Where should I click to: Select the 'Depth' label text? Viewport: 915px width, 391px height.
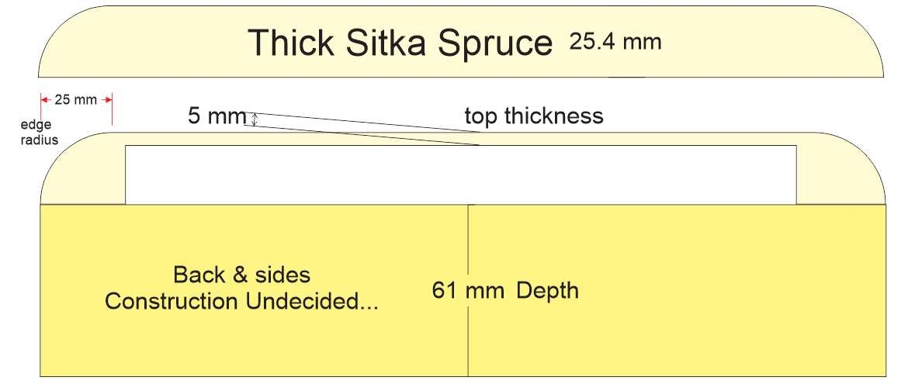tap(547, 291)
